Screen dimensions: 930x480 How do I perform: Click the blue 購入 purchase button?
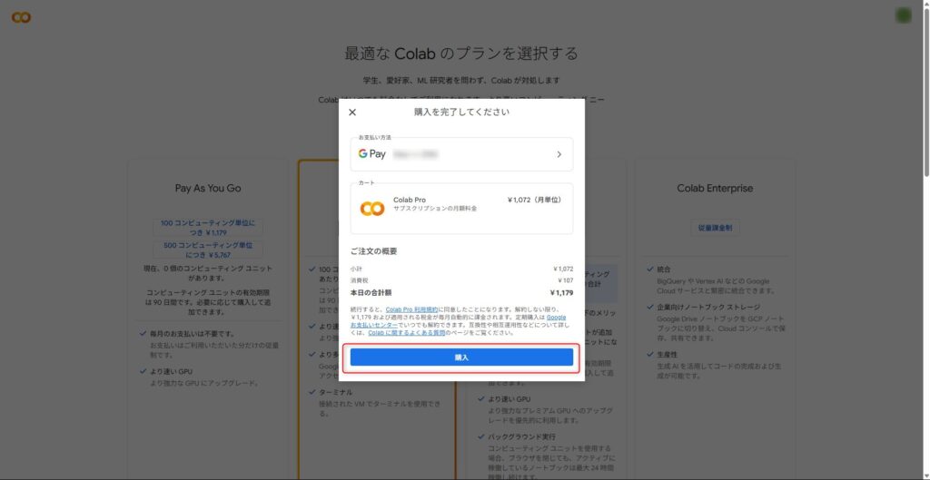click(x=461, y=358)
